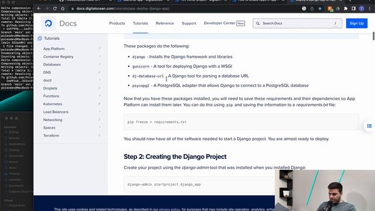Open the Support nav item
The image size is (375, 211).
click(189, 23)
